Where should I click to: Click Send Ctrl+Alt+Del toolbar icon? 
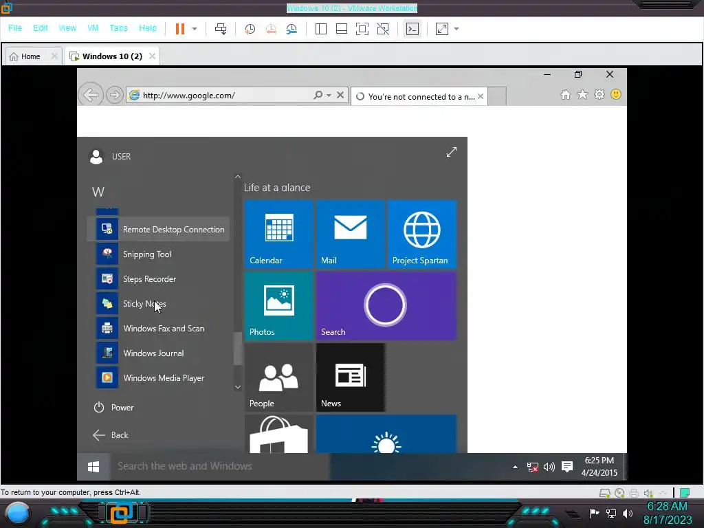[x=221, y=29]
